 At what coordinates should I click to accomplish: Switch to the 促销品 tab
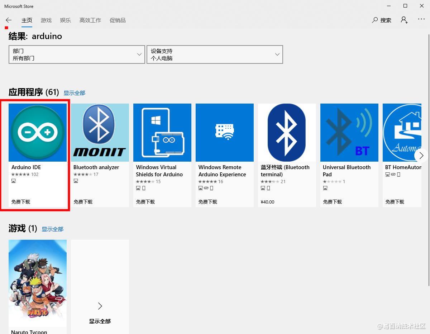click(118, 20)
